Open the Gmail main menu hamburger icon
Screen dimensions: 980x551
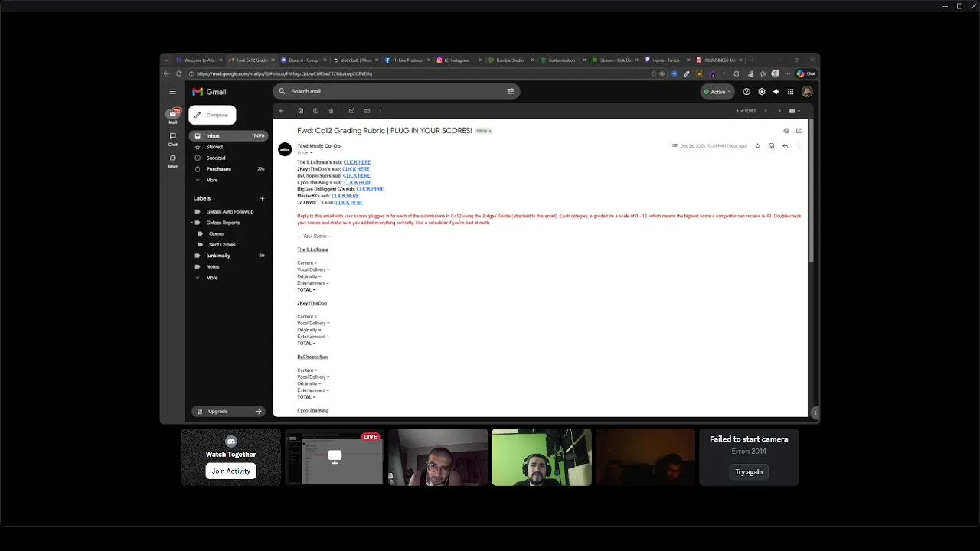click(172, 91)
